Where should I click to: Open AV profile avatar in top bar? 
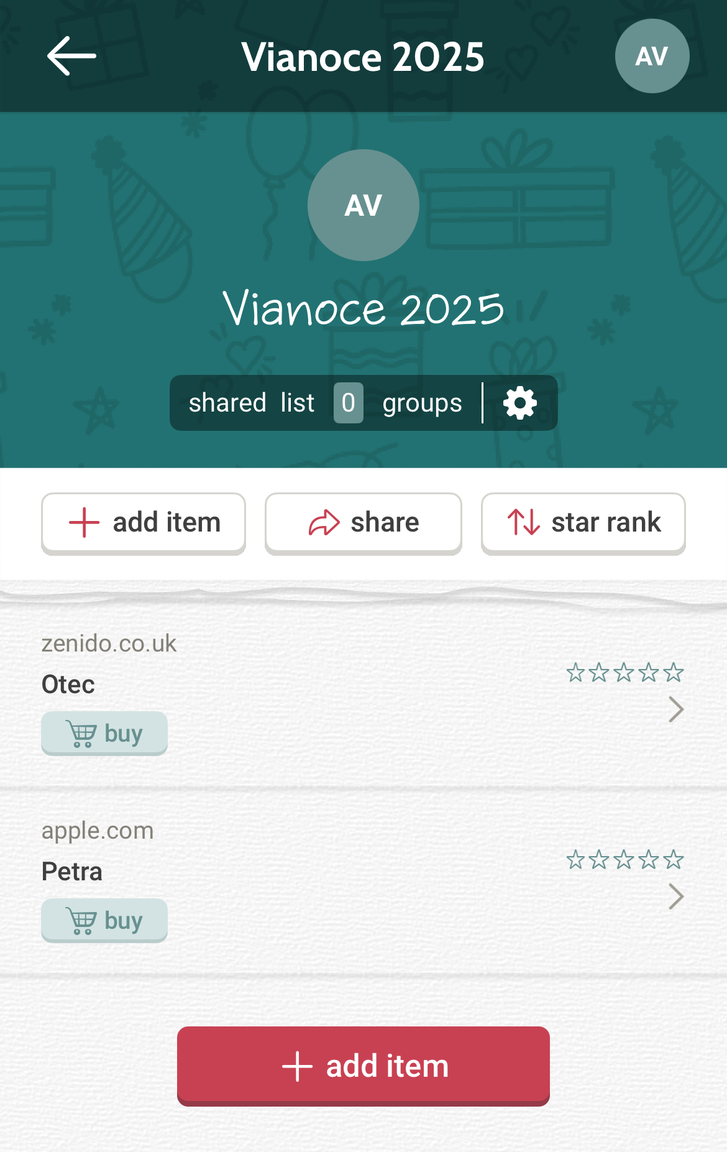tap(652, 56)
